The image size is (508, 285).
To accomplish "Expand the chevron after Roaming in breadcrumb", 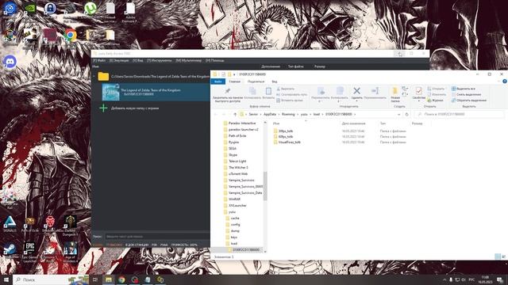I will click(x=298, y=114).
